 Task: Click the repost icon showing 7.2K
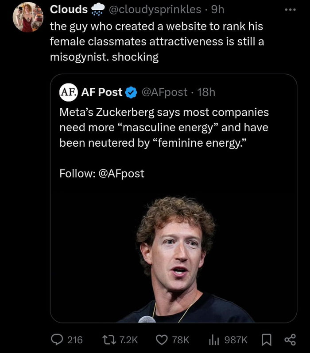[111, 339]
